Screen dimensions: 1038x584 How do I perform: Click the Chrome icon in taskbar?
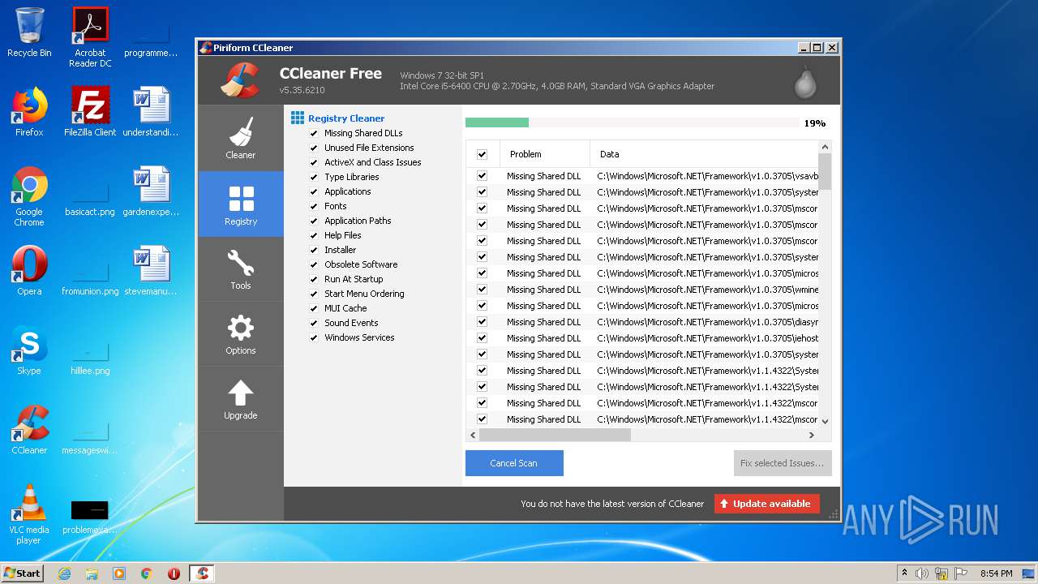coord(147,573)
